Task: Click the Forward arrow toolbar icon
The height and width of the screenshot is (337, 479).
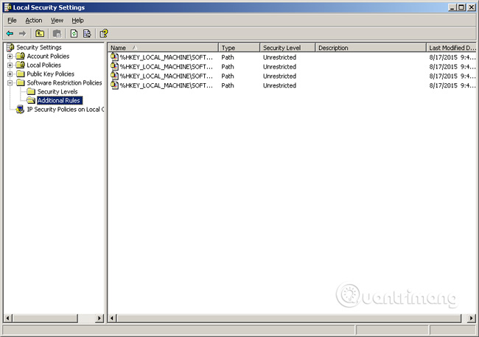Action: click(22, 33)
